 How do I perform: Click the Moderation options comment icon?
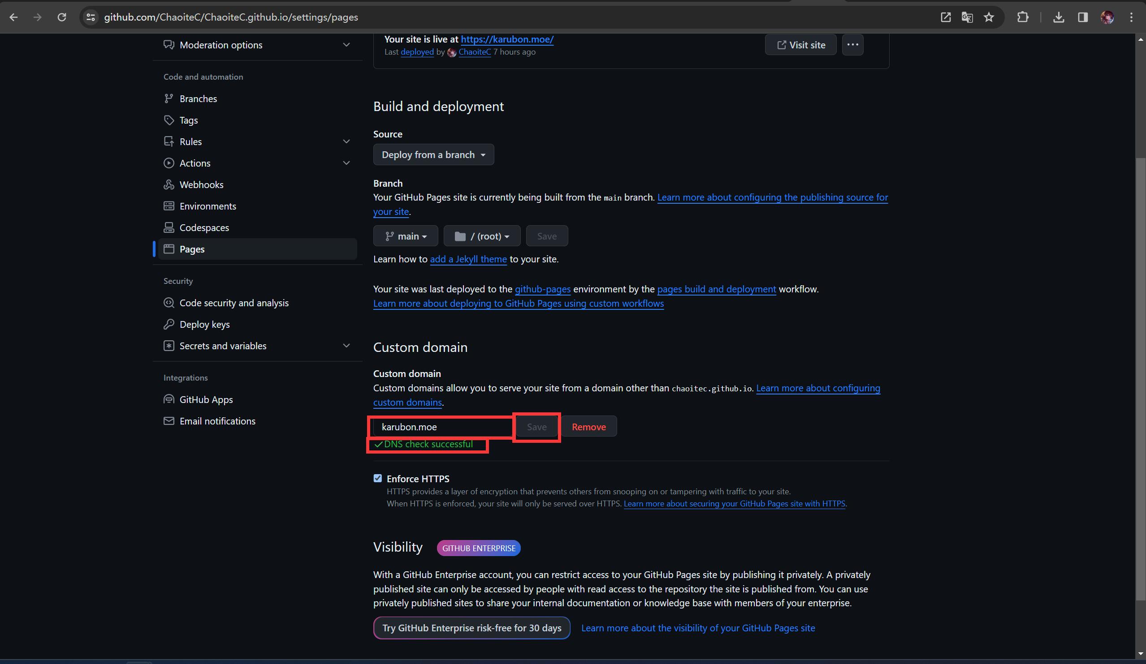click(169, 44)
